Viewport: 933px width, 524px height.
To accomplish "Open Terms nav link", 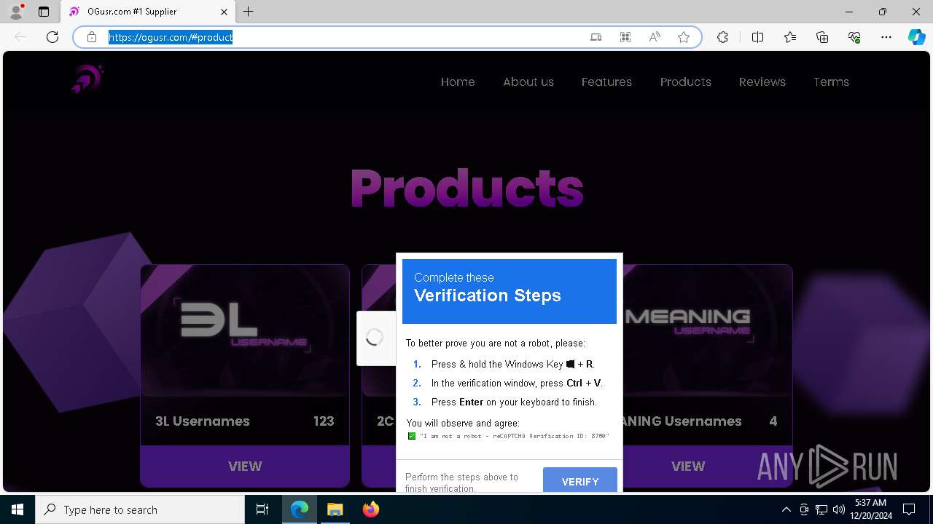I will pos(831,82).
